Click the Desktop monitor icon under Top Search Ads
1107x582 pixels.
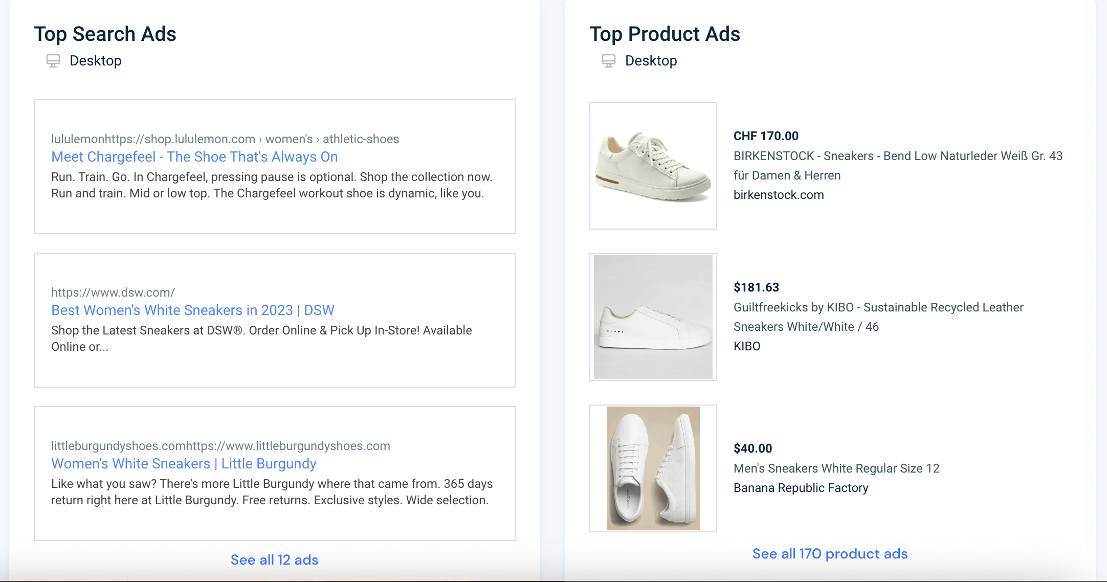pos(53,61)
